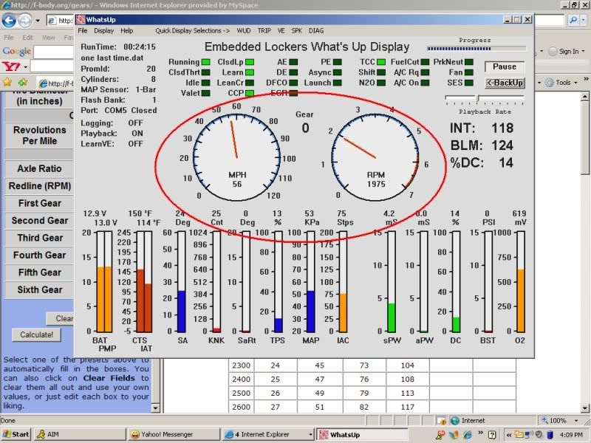Click the 2500 table cell

(242, 393)
